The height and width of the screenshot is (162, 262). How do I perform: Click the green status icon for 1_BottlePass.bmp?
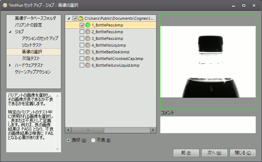[88, 25]
